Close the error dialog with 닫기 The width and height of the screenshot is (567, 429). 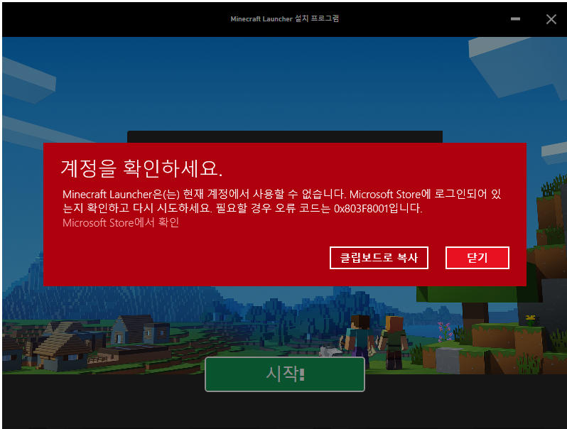[x=477, y=258]
